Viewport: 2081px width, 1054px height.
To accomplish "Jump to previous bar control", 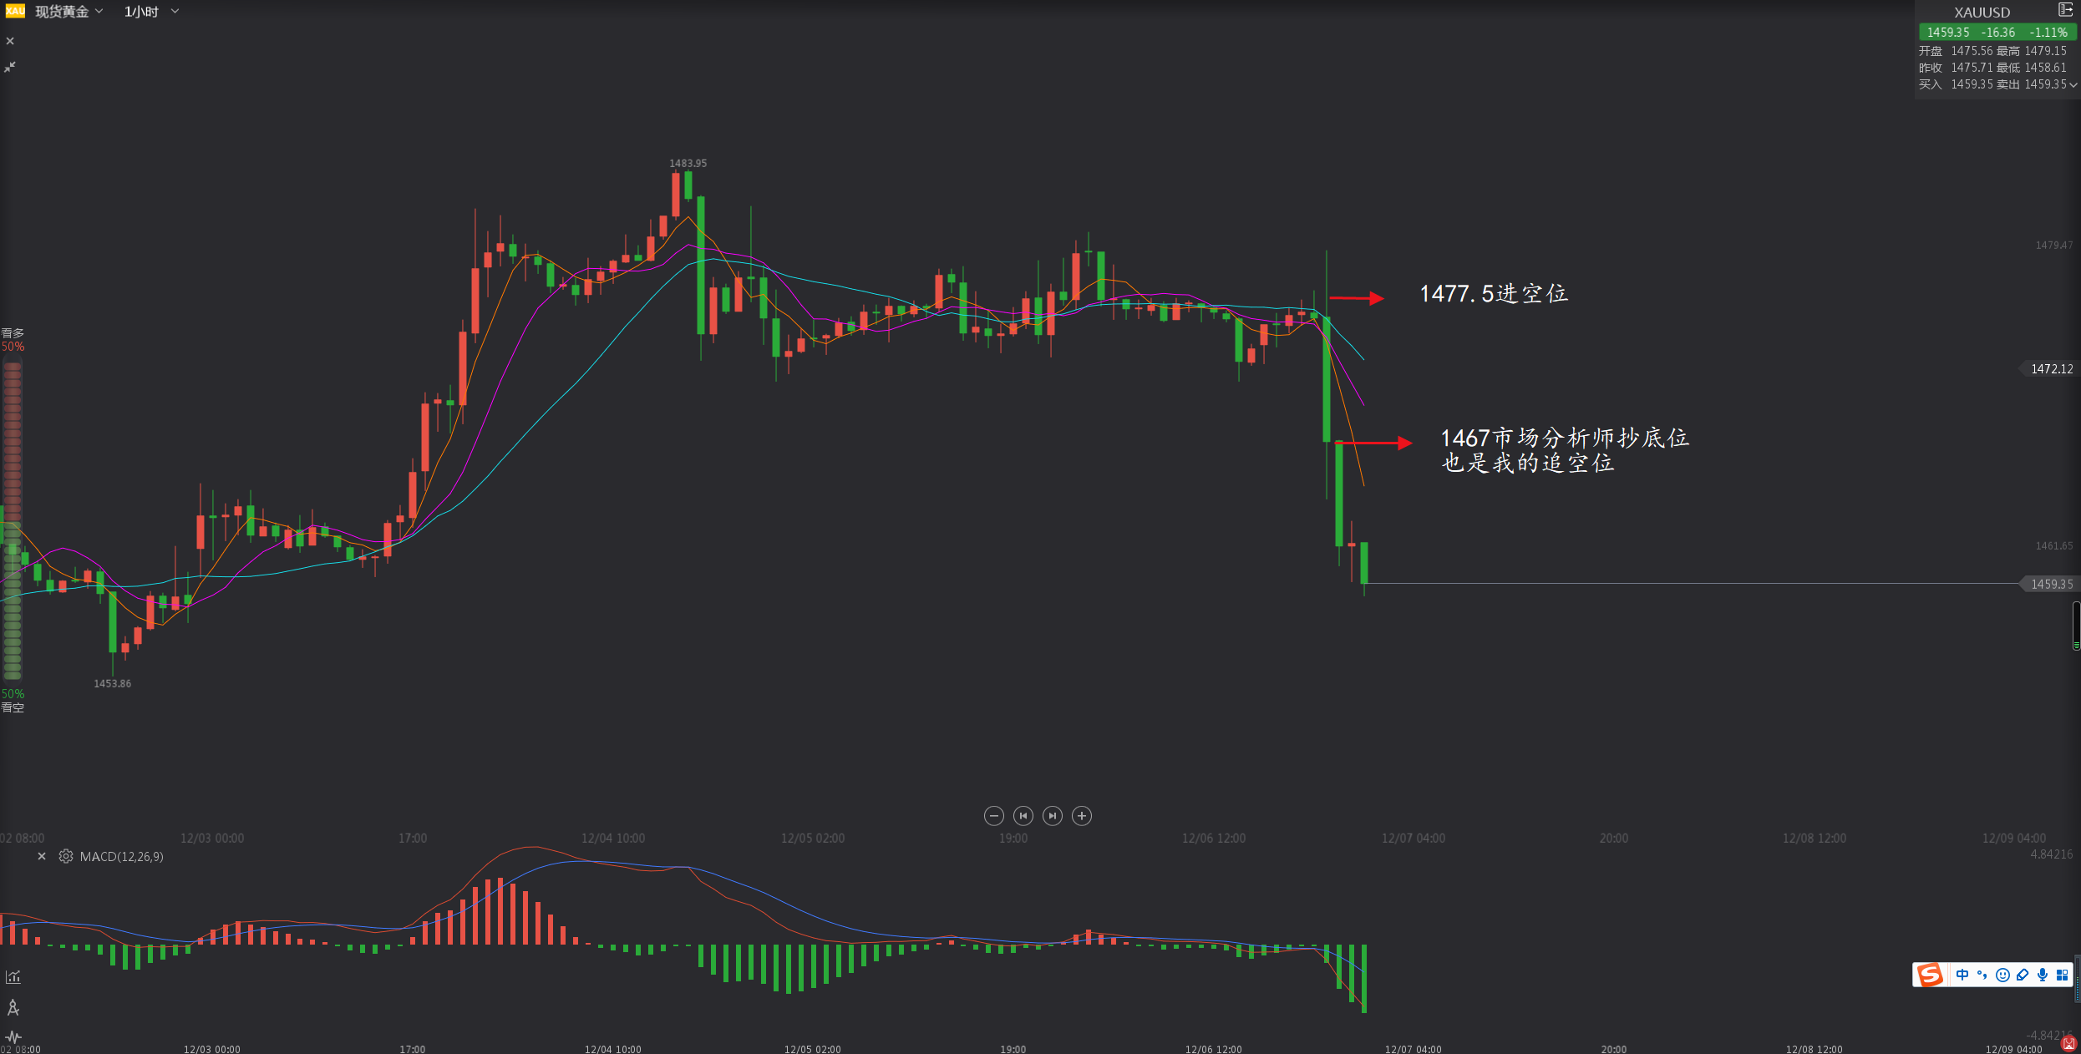I will [1023, 816].
